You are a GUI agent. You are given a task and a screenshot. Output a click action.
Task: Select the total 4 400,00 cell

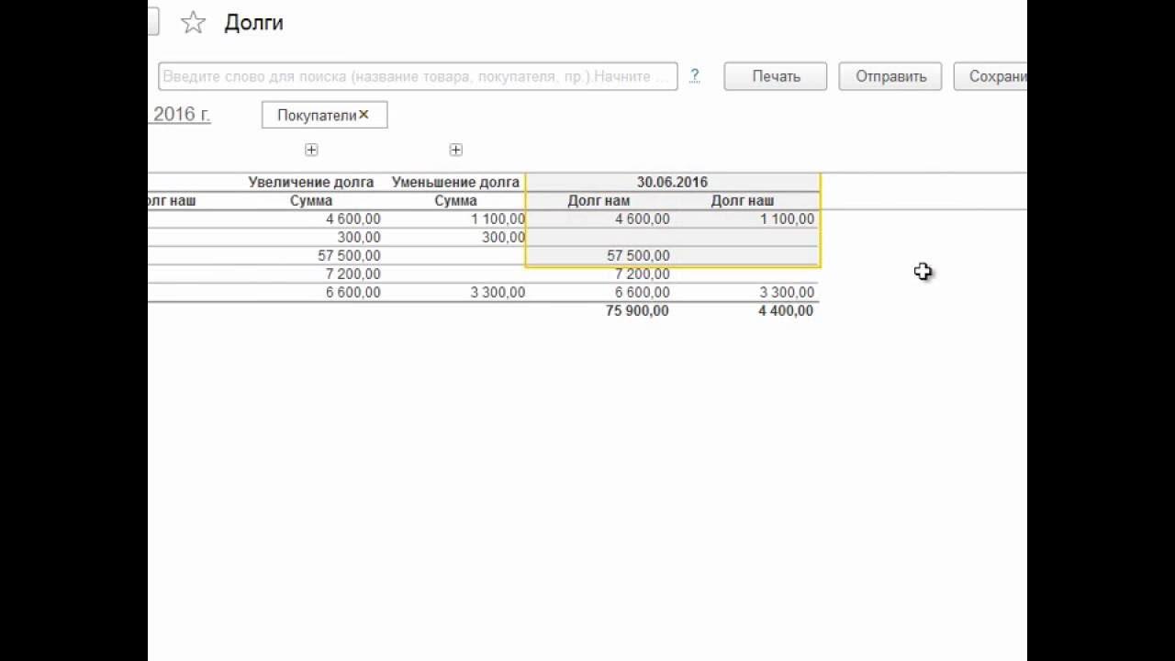point(786,310)
